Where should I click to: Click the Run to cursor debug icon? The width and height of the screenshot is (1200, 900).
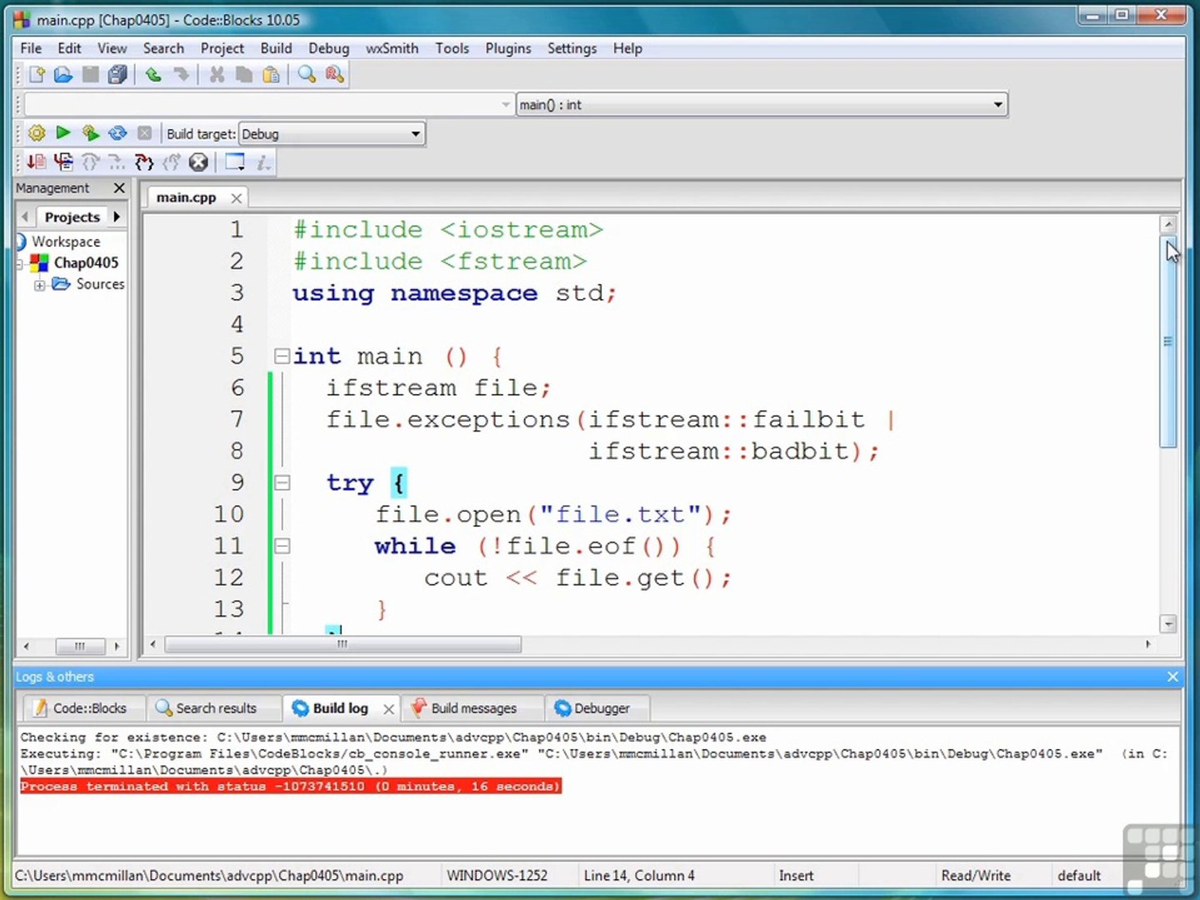63,162
